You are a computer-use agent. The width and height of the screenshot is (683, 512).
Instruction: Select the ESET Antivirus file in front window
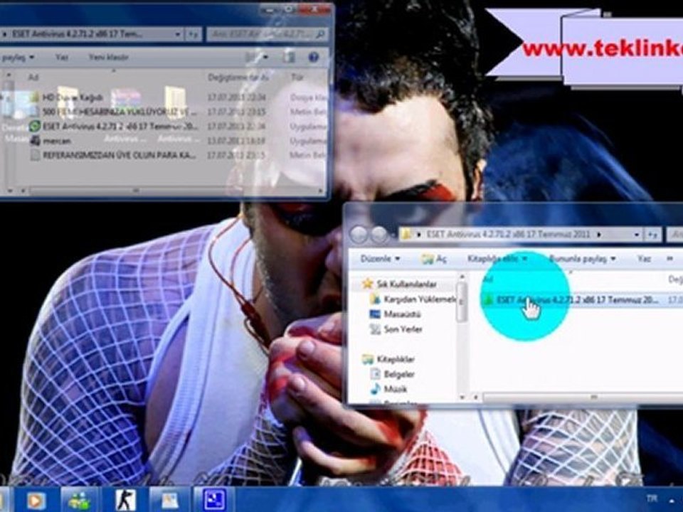pos(579,300)
